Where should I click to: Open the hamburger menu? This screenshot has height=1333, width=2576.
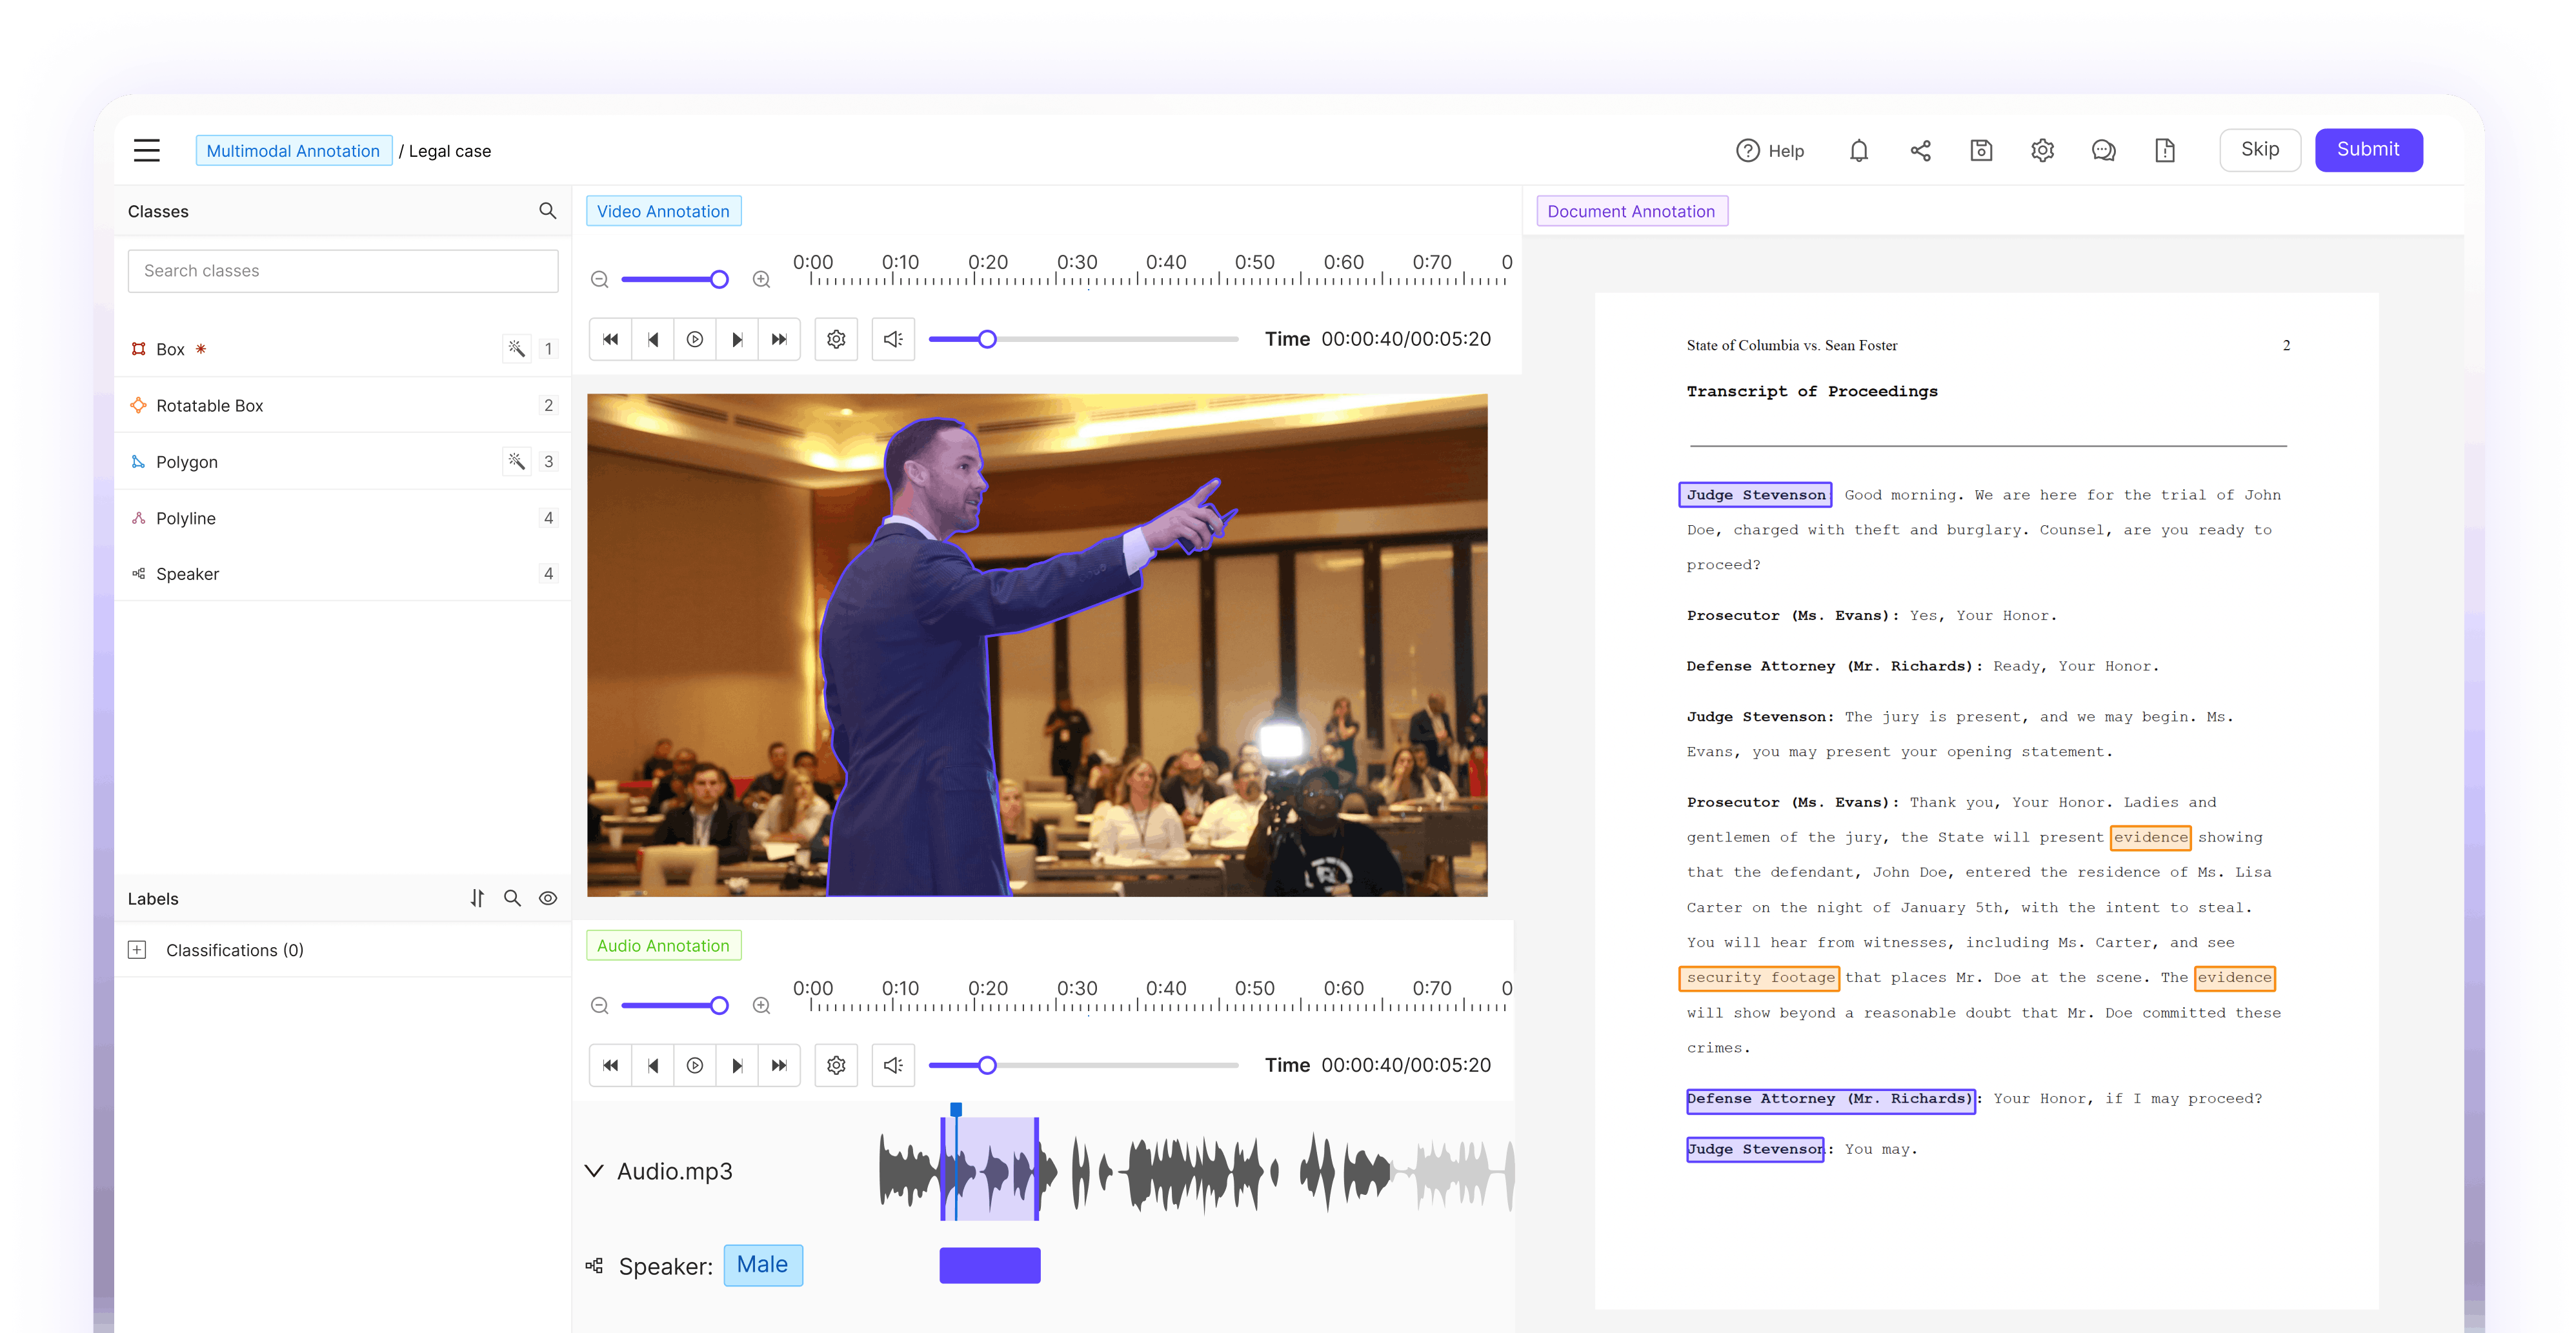(147, 151)
